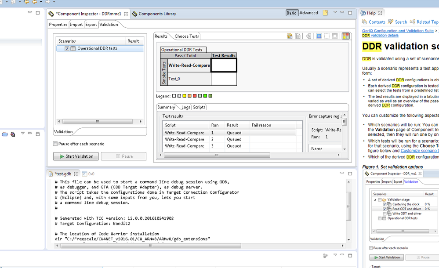Viewport: 439px width, 268px height.
Task: Open QorIQ Configuration and Validation Suite link
Action: pos(398,31)
